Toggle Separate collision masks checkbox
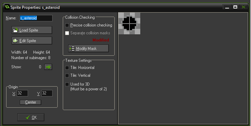This screenshot has width=251, height=126. coord(67,33)
